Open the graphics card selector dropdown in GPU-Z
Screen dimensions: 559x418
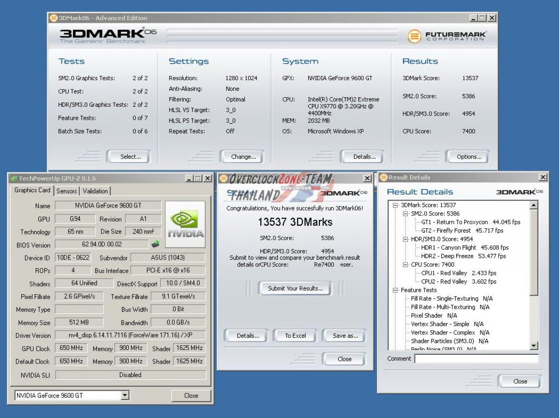coord(125,395)
